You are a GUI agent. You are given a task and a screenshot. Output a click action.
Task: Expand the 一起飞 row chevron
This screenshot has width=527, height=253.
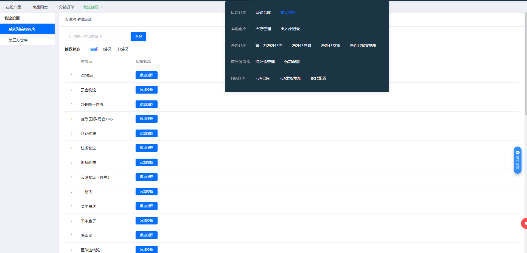pyautogui.click(x=72, y=192)
